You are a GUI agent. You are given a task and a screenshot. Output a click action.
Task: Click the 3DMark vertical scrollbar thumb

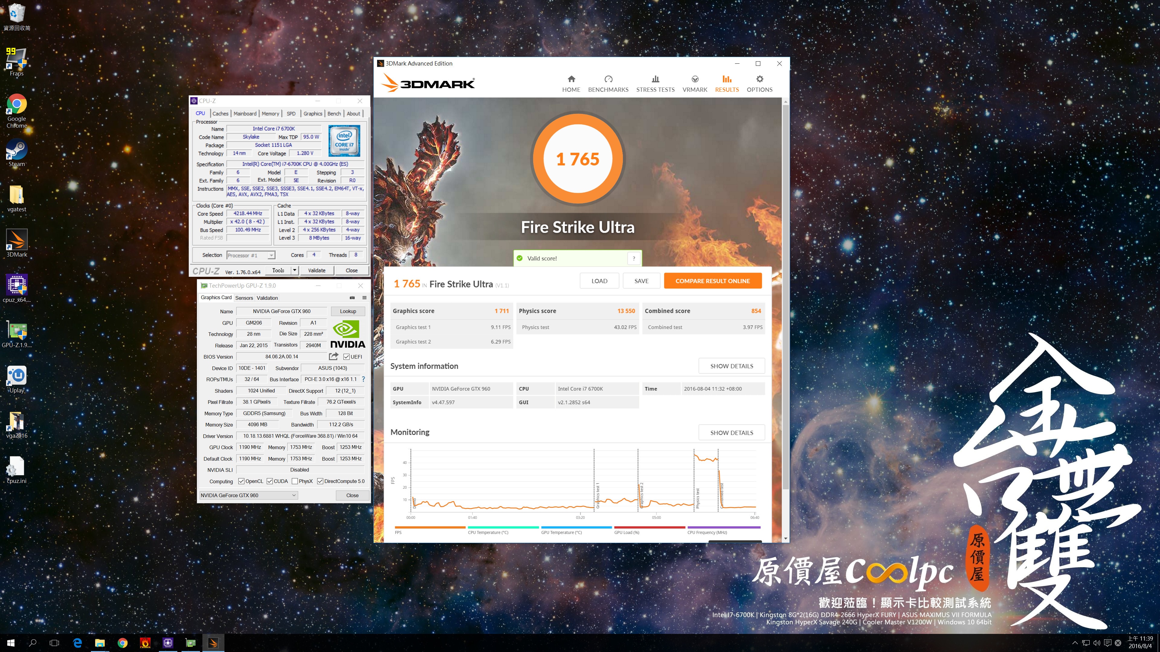click(785, 297)
